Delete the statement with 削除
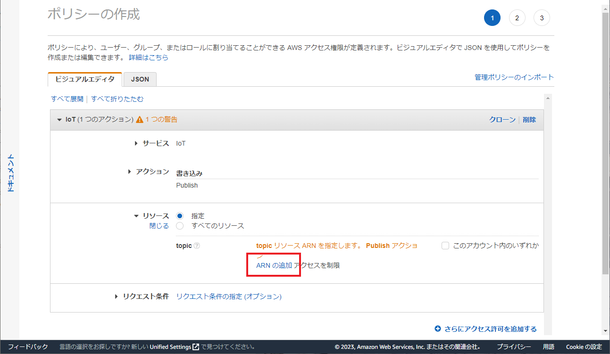Image resolution: width=610 pixels, height=354 pixels. coord(529,120)
